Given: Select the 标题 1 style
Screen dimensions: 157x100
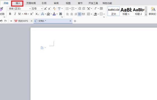Looking at the screenshot, I should [126, 11].
